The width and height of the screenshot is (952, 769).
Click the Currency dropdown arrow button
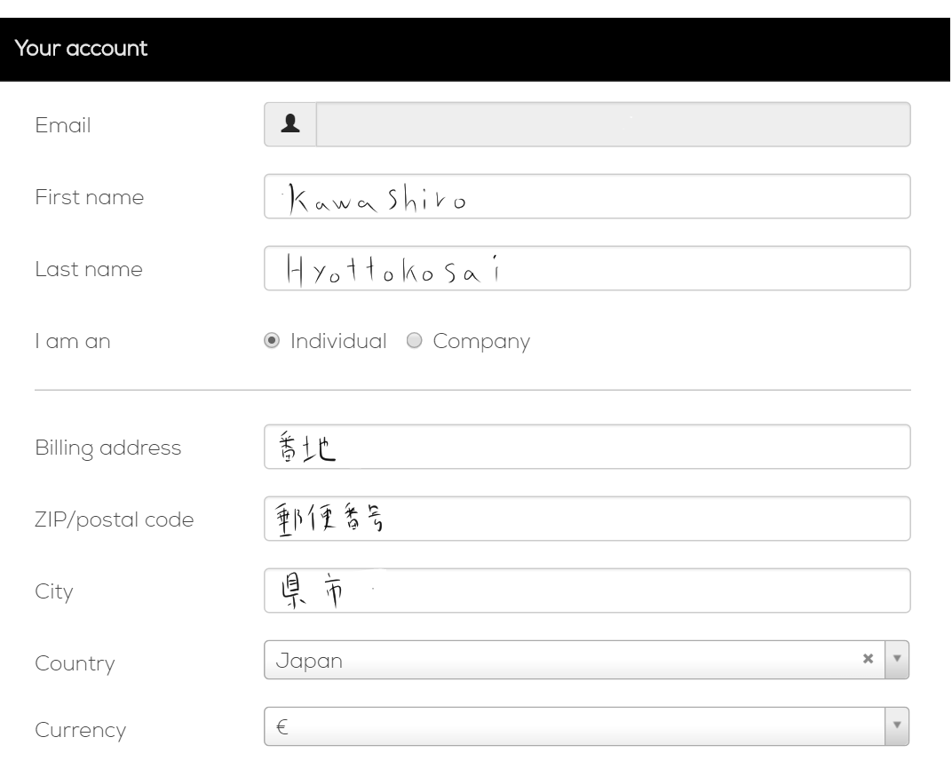pyautogui.click(x=896, y=726)
